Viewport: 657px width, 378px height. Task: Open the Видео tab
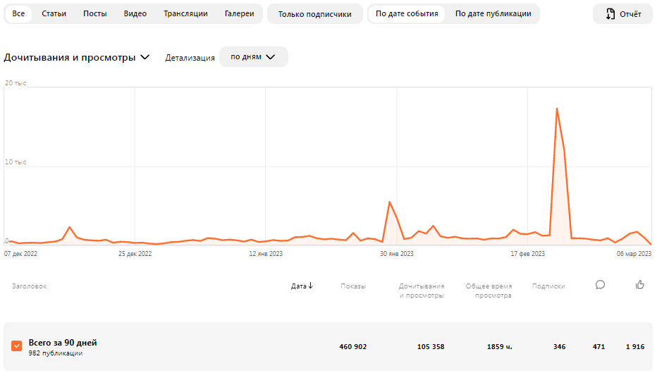tap(135, 14)
